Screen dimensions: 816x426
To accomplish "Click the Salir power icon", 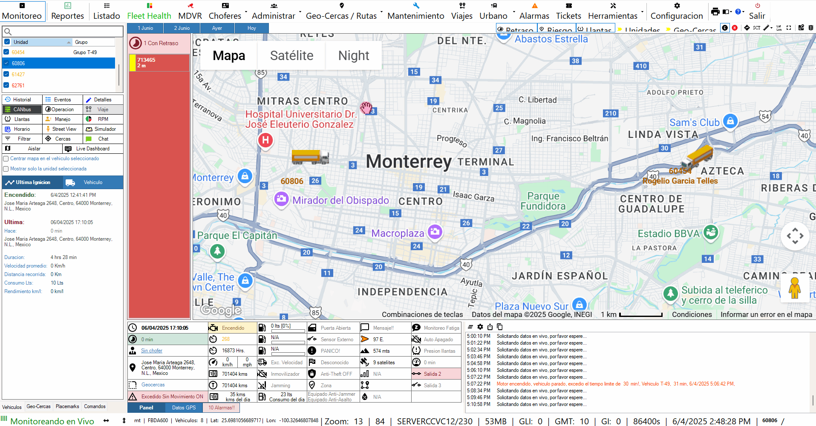I will coord(757,6).
